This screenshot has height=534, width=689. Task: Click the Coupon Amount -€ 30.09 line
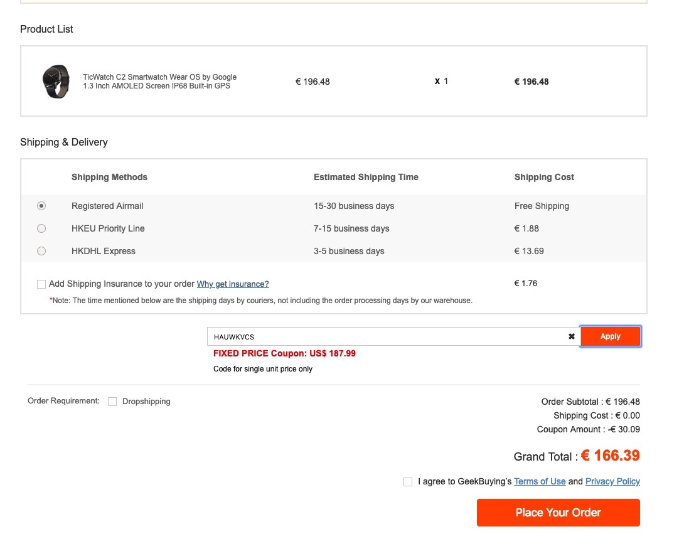click(589, 429)
